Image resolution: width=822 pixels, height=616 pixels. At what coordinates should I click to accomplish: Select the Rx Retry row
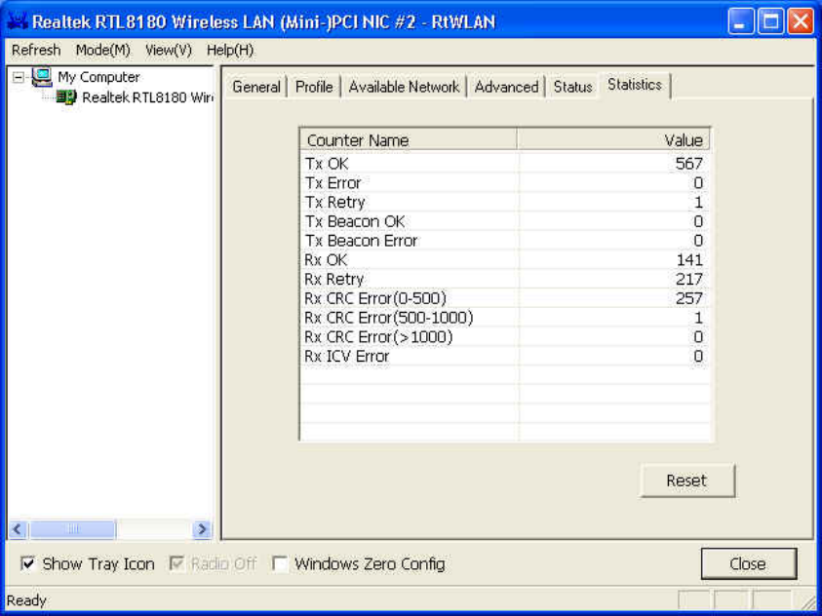pos(505,279)
